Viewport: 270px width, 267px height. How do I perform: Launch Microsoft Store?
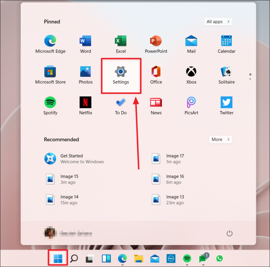[x=50, y=75]
